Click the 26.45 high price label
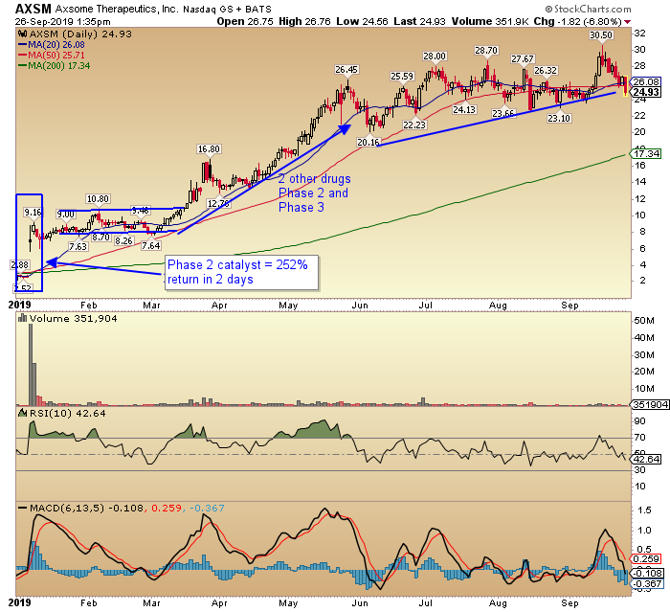Viewport: 670px width, 612px height. pos(346,69)
